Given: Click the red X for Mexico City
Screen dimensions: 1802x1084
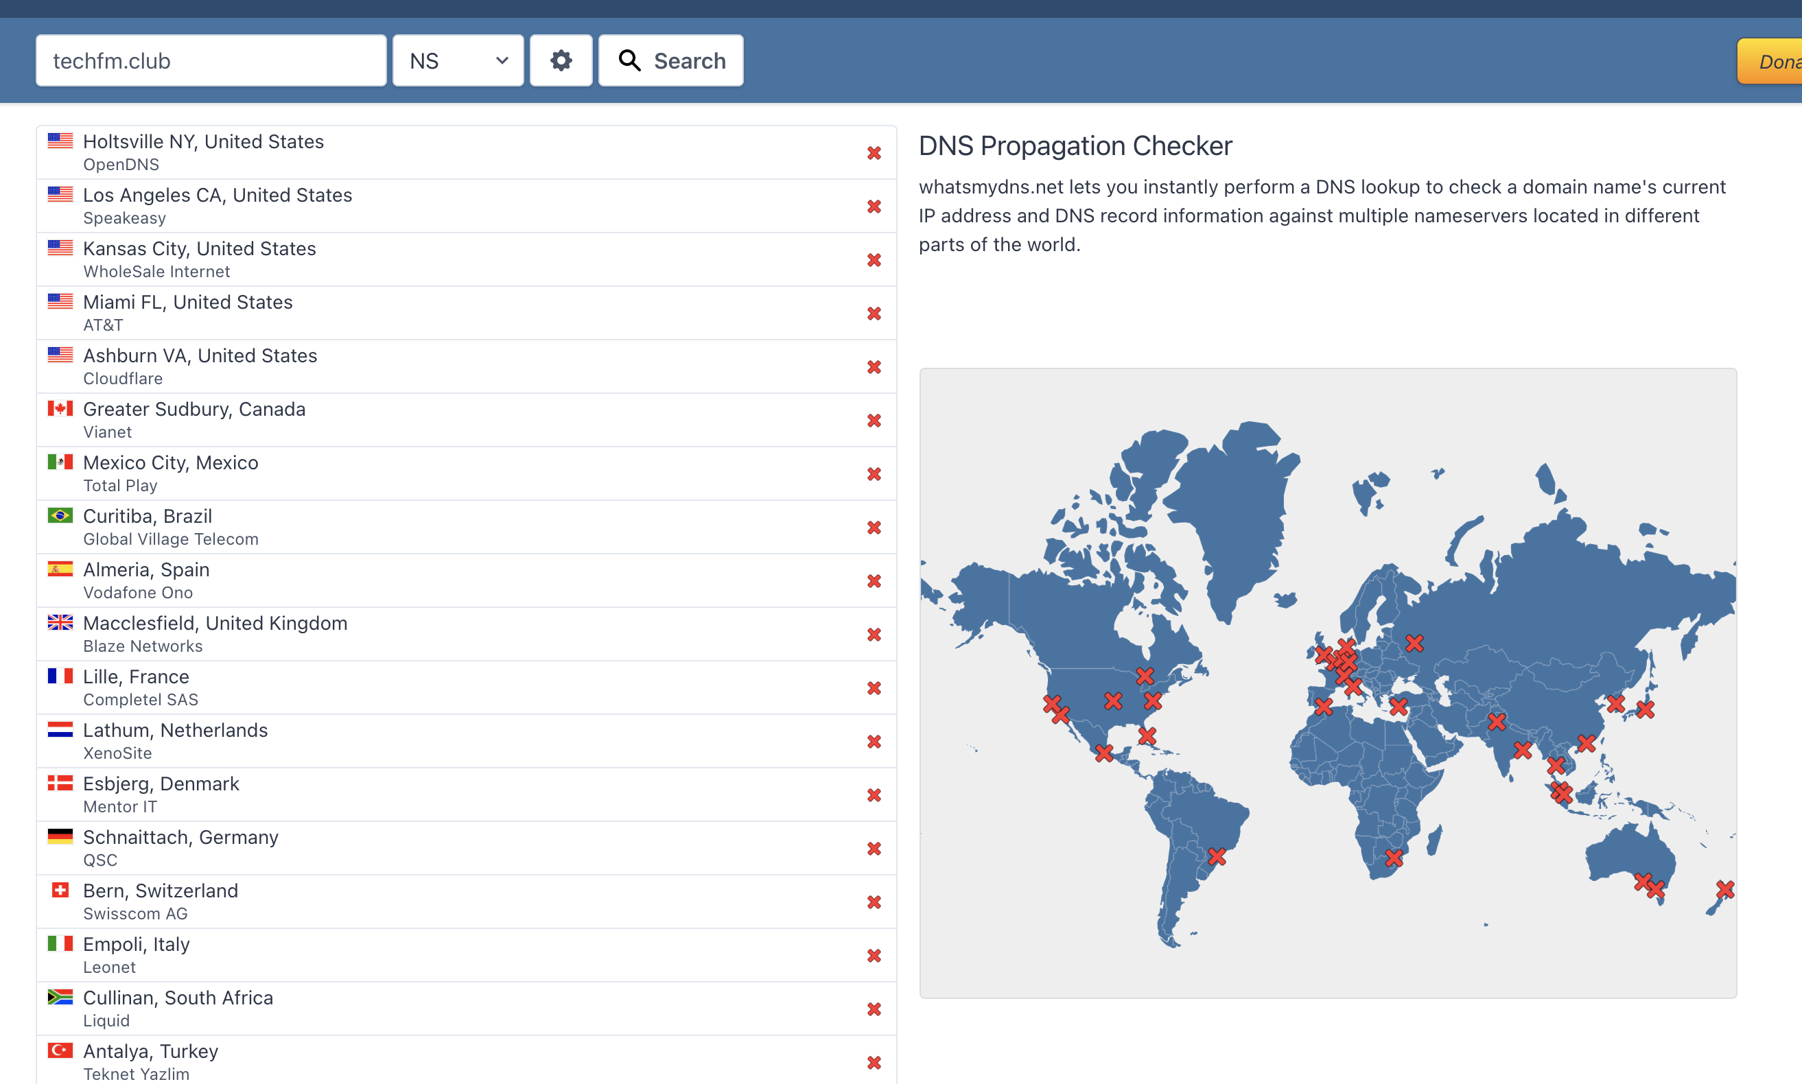Looking at the screenshot, I should tap(874, 474).
